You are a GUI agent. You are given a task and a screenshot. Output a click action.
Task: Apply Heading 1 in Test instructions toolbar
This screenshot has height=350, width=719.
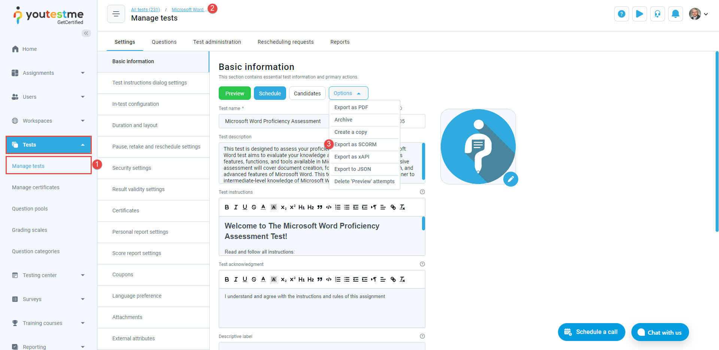click(302, 207)
